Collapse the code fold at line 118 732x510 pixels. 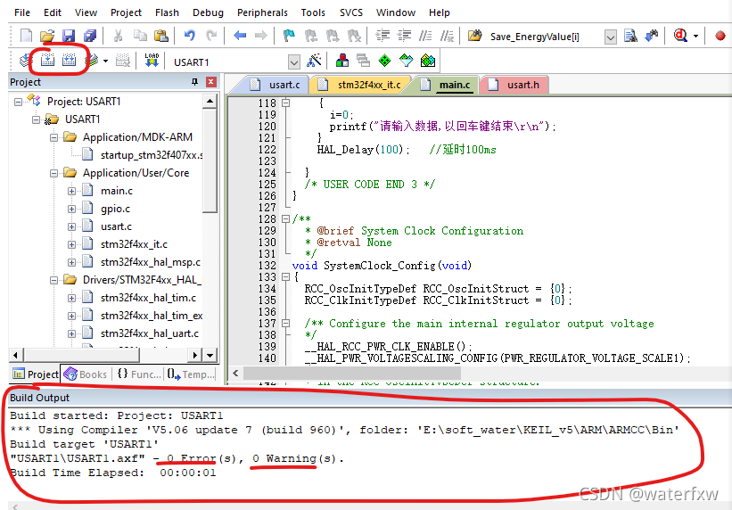point(285,103)
